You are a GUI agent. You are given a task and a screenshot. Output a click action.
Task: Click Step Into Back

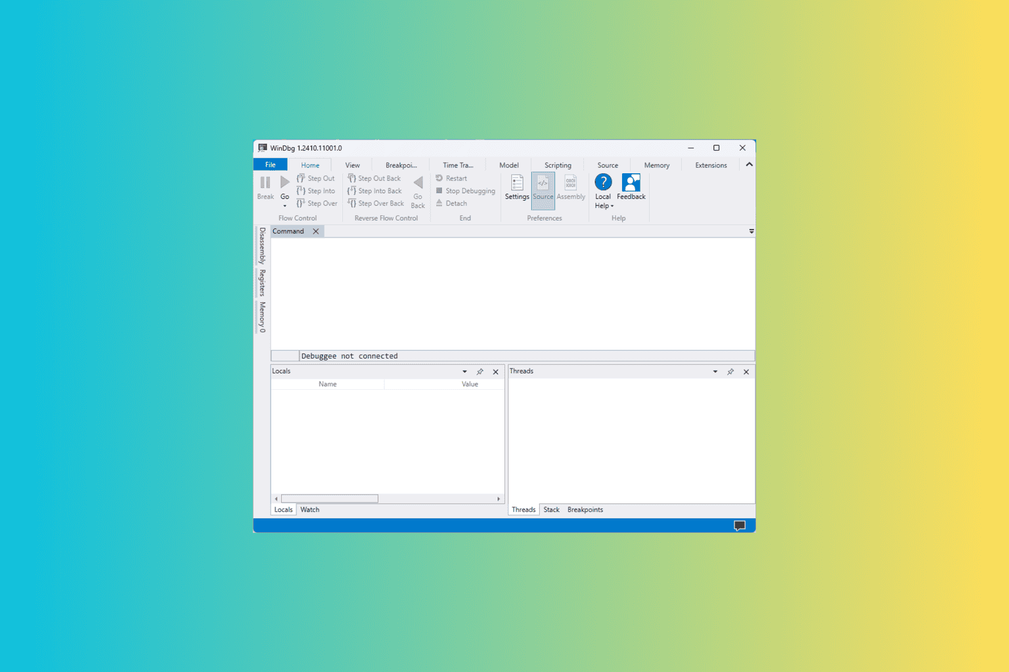374,191
